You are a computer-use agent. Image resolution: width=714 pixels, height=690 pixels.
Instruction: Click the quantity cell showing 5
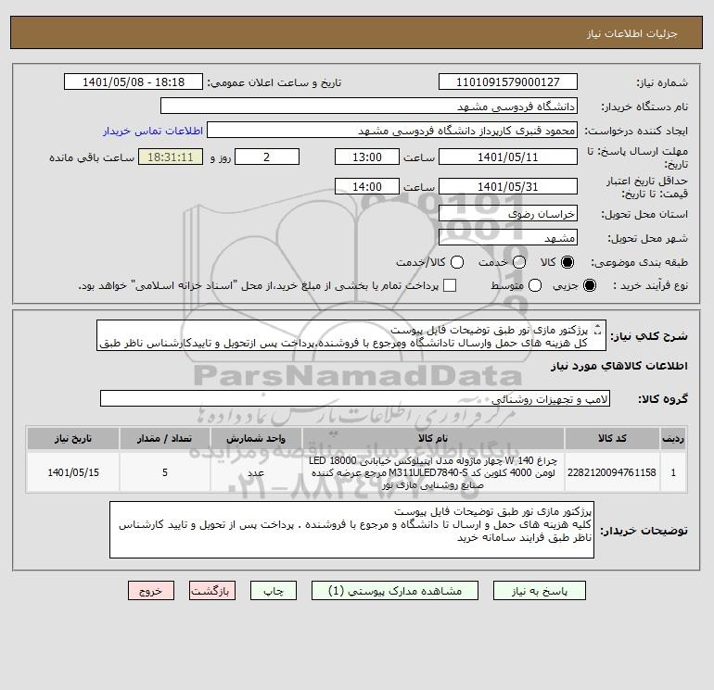click(164, 472)
